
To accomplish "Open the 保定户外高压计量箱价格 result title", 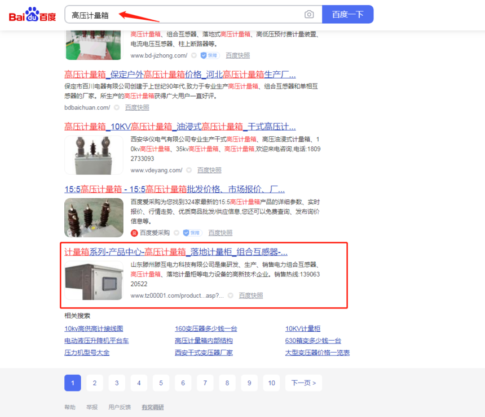I will click(180, 75).
